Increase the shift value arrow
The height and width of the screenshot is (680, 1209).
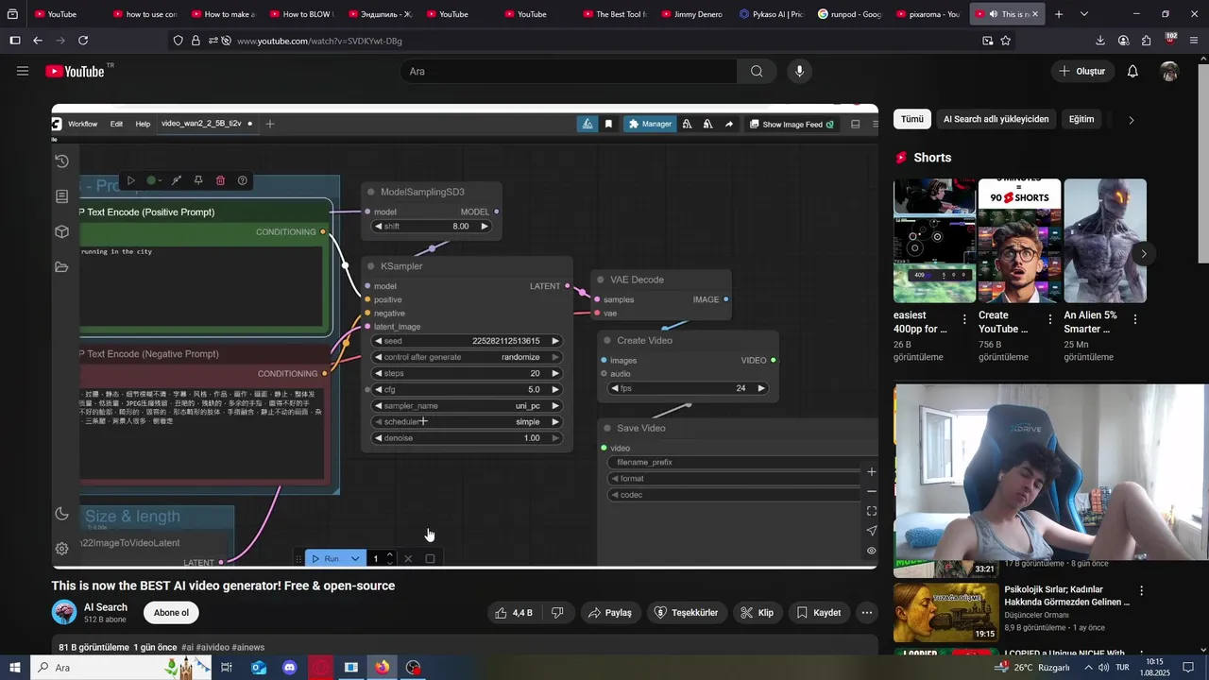[x=485, y=227]
